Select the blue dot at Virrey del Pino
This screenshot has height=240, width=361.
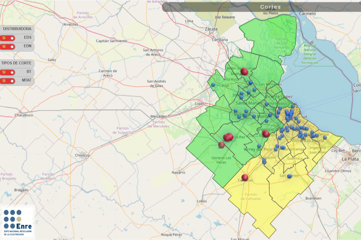point(259,146)
